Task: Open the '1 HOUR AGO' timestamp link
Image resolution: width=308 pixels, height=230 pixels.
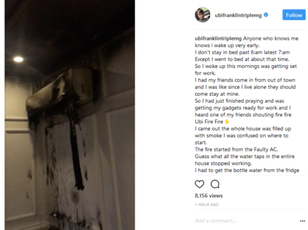Action: pos(206,205)
